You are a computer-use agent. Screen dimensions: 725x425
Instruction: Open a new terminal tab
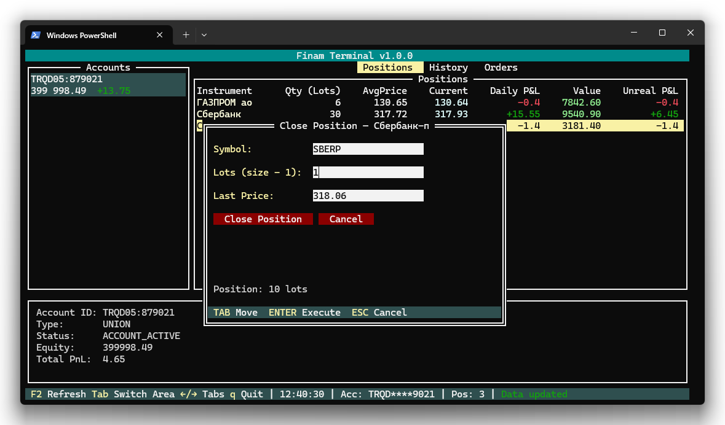(186, 35)
